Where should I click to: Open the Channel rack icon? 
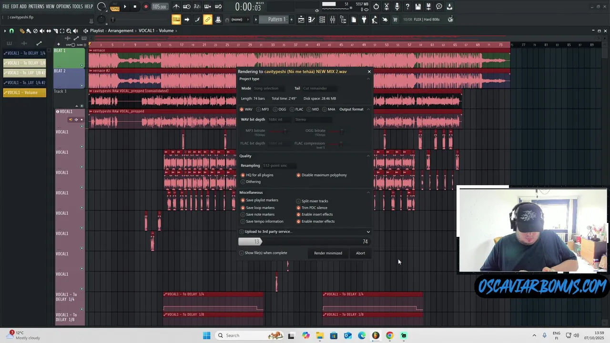click(322, 20)
